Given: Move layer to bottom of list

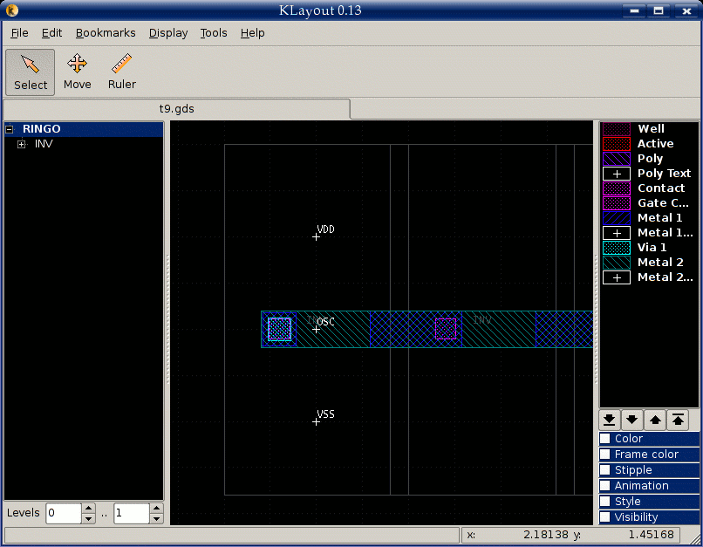Looking at the screenshot, I should pos(611,420).
